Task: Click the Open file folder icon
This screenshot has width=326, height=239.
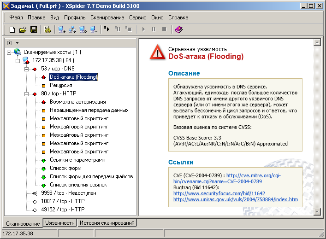Action: pyautogui.click(x=23, y=29)
